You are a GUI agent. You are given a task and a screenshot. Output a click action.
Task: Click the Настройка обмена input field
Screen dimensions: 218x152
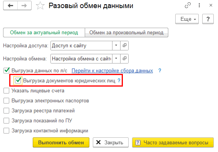click(81, 58)
